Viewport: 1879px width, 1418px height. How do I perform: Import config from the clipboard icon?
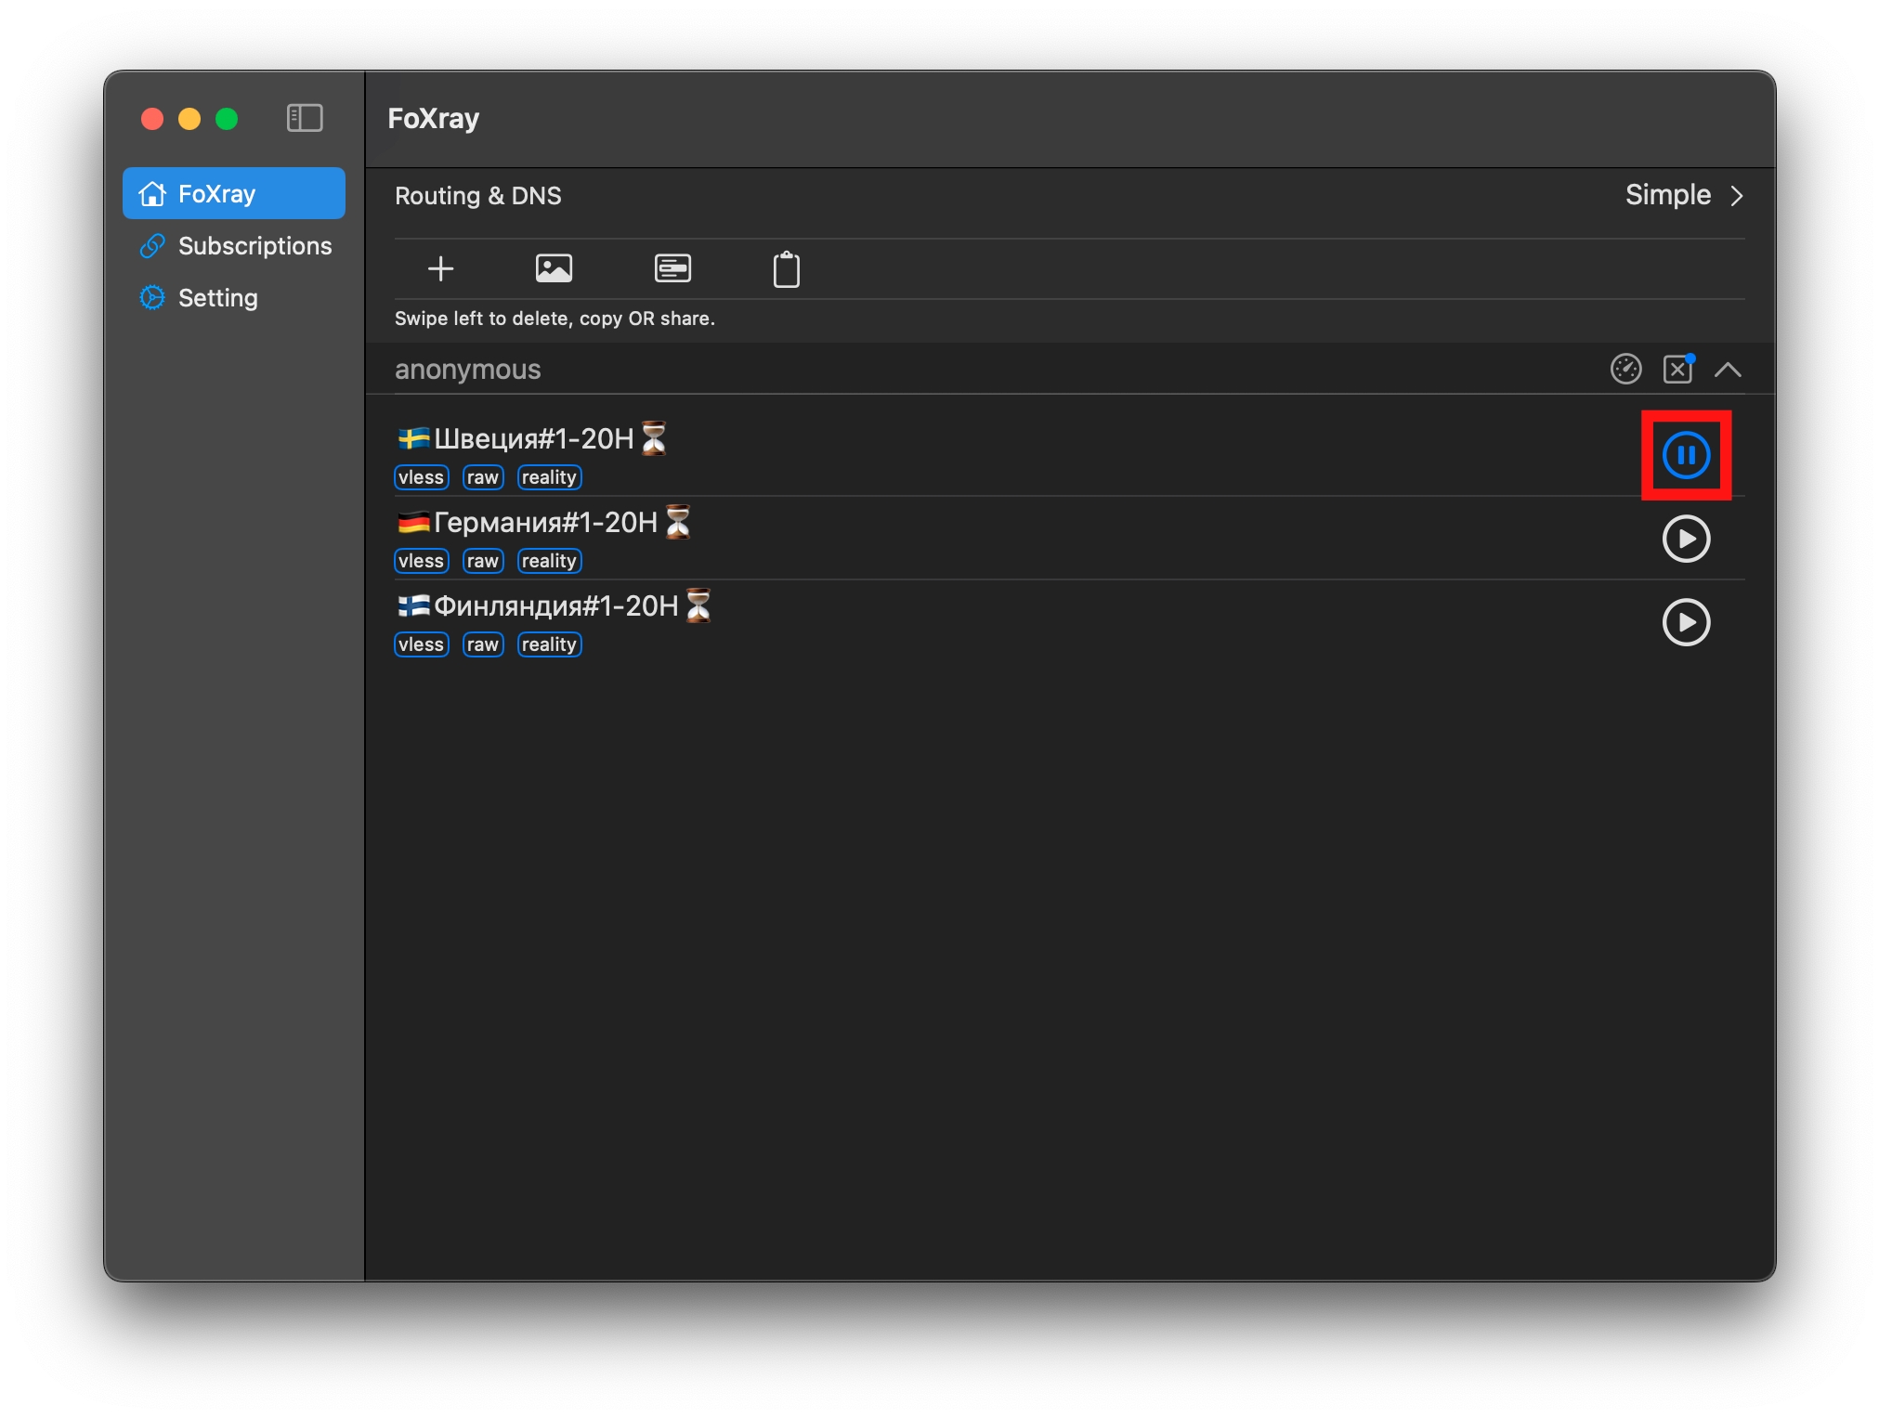tap(786, 270)
